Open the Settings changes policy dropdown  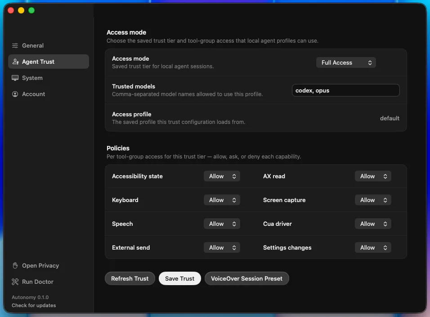point(373,248)
